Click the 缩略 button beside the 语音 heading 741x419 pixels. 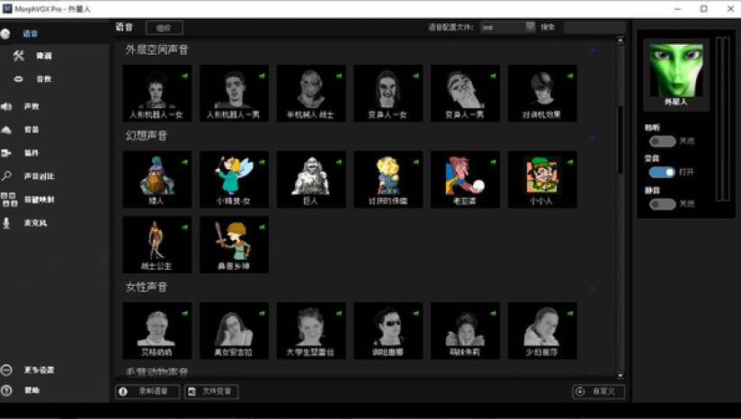(164, 28)
